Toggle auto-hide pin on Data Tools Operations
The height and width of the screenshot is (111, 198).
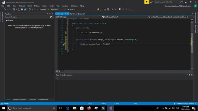click(x=189, y=75)
